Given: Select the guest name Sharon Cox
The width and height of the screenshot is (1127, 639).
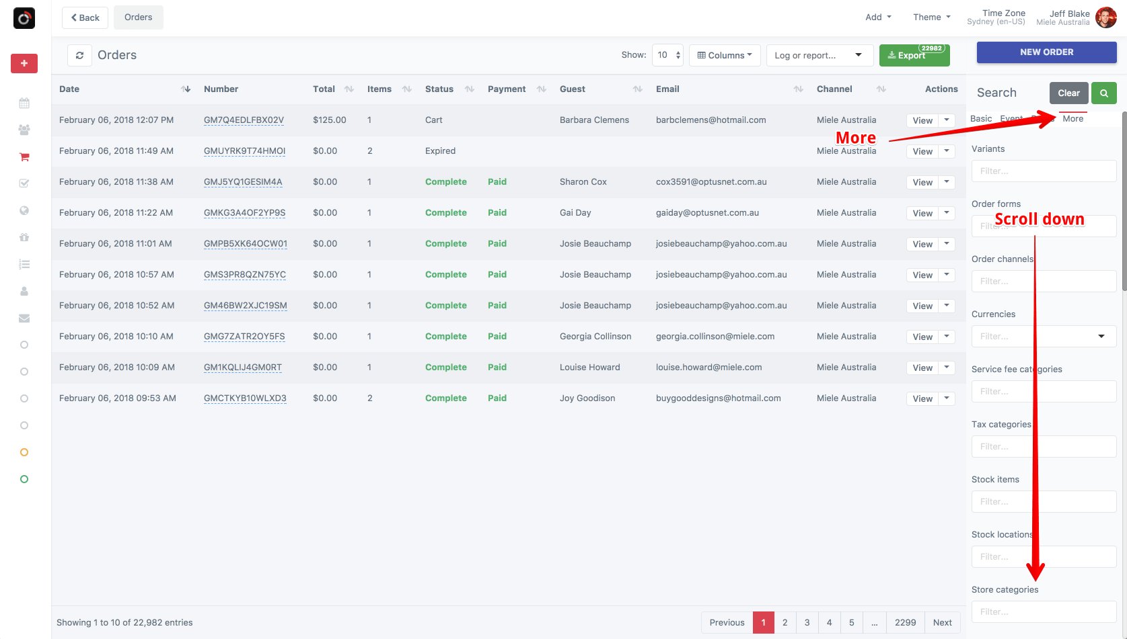Looking at the screenshot, I should click(x=583, y=182).
